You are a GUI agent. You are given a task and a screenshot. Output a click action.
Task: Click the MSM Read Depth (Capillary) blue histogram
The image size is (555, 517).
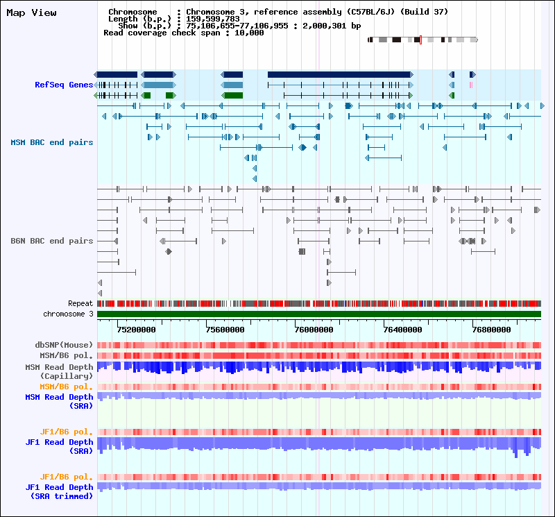[319, 368]
